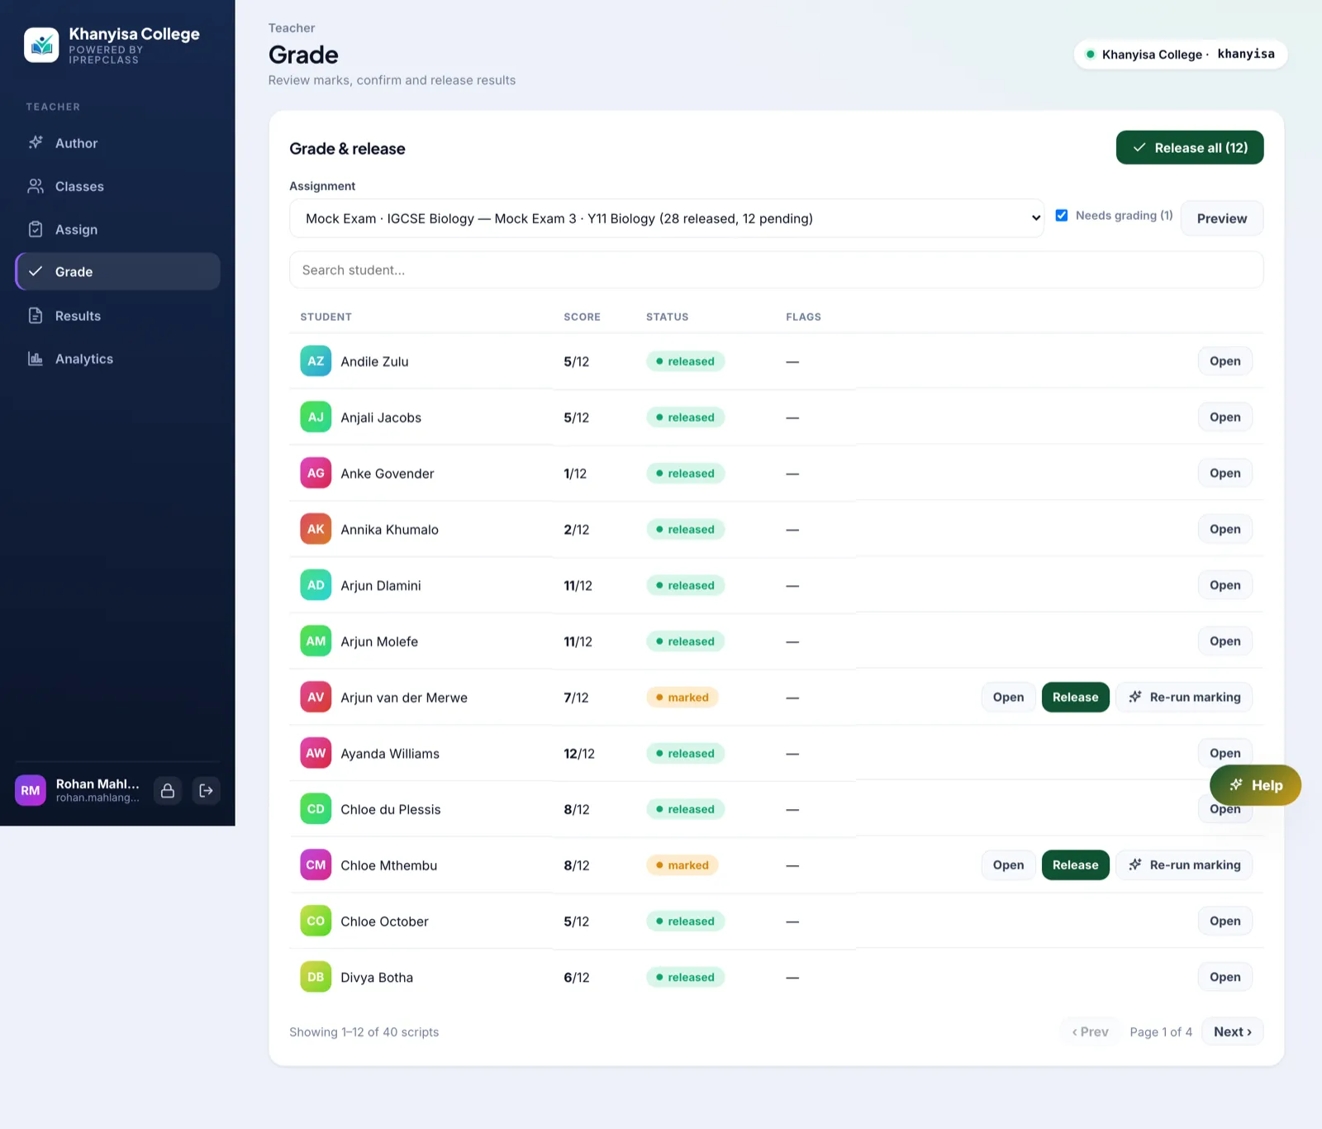
Task: Click the Khanyisa College logo icon
Action: click(41, 45)
